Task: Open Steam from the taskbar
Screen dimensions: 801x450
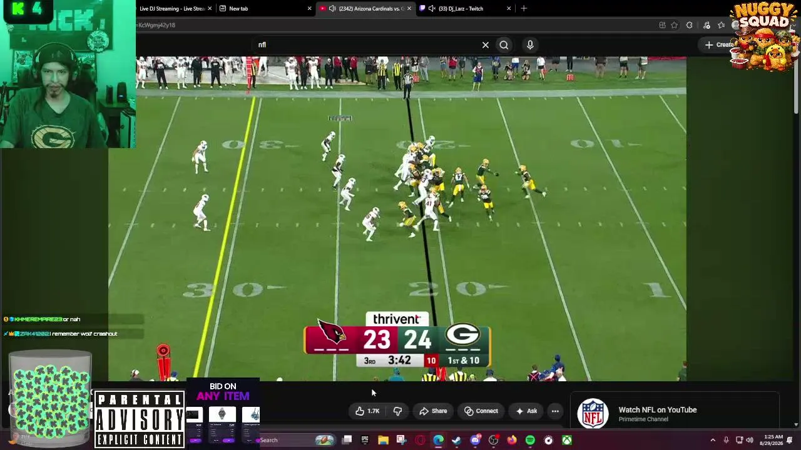Action: click(456, 440)
